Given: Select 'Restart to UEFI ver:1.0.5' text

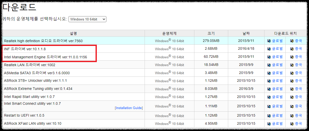Looking at the screenshot, I should coord(24,116).
